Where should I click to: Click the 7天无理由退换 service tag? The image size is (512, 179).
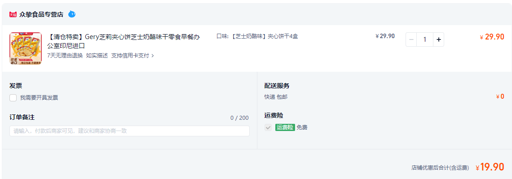tap(65, 56)
